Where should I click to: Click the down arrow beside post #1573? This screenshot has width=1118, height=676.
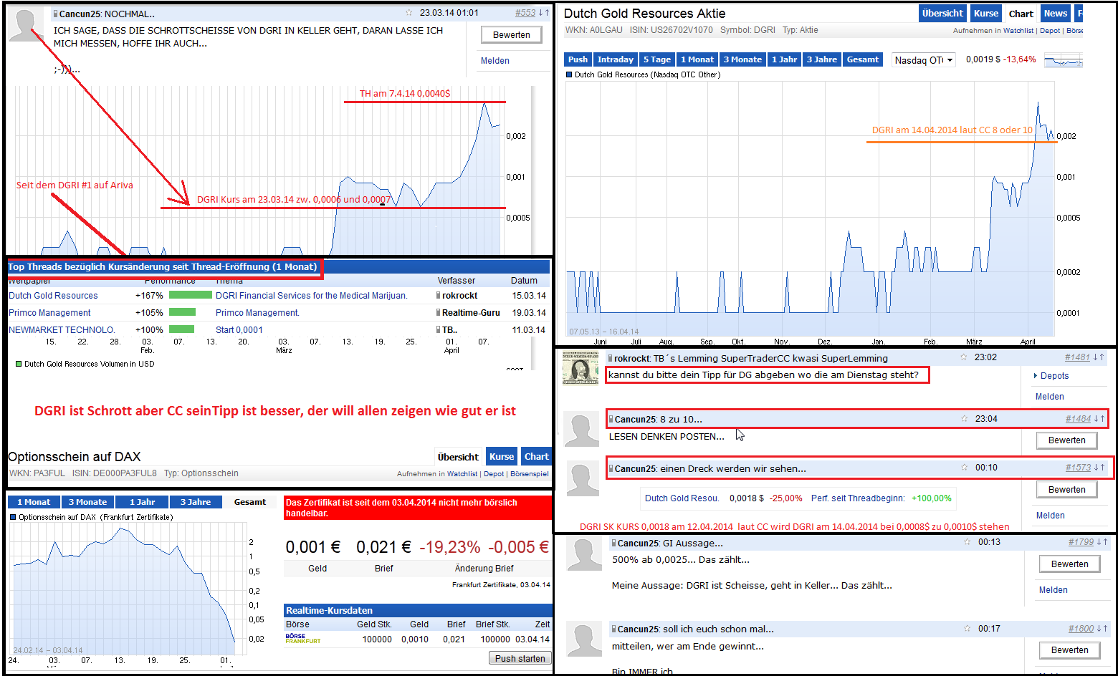(x=1096, y=468)
